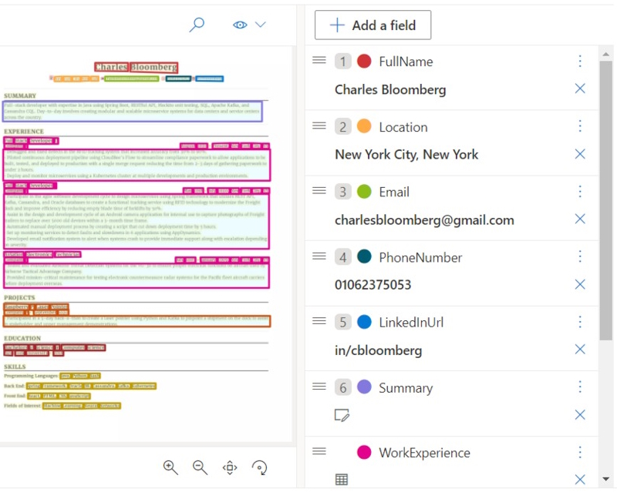
Task: Click the Charles Bloomberg name in document
Action: pyautogui.click(x=137, y=68)
